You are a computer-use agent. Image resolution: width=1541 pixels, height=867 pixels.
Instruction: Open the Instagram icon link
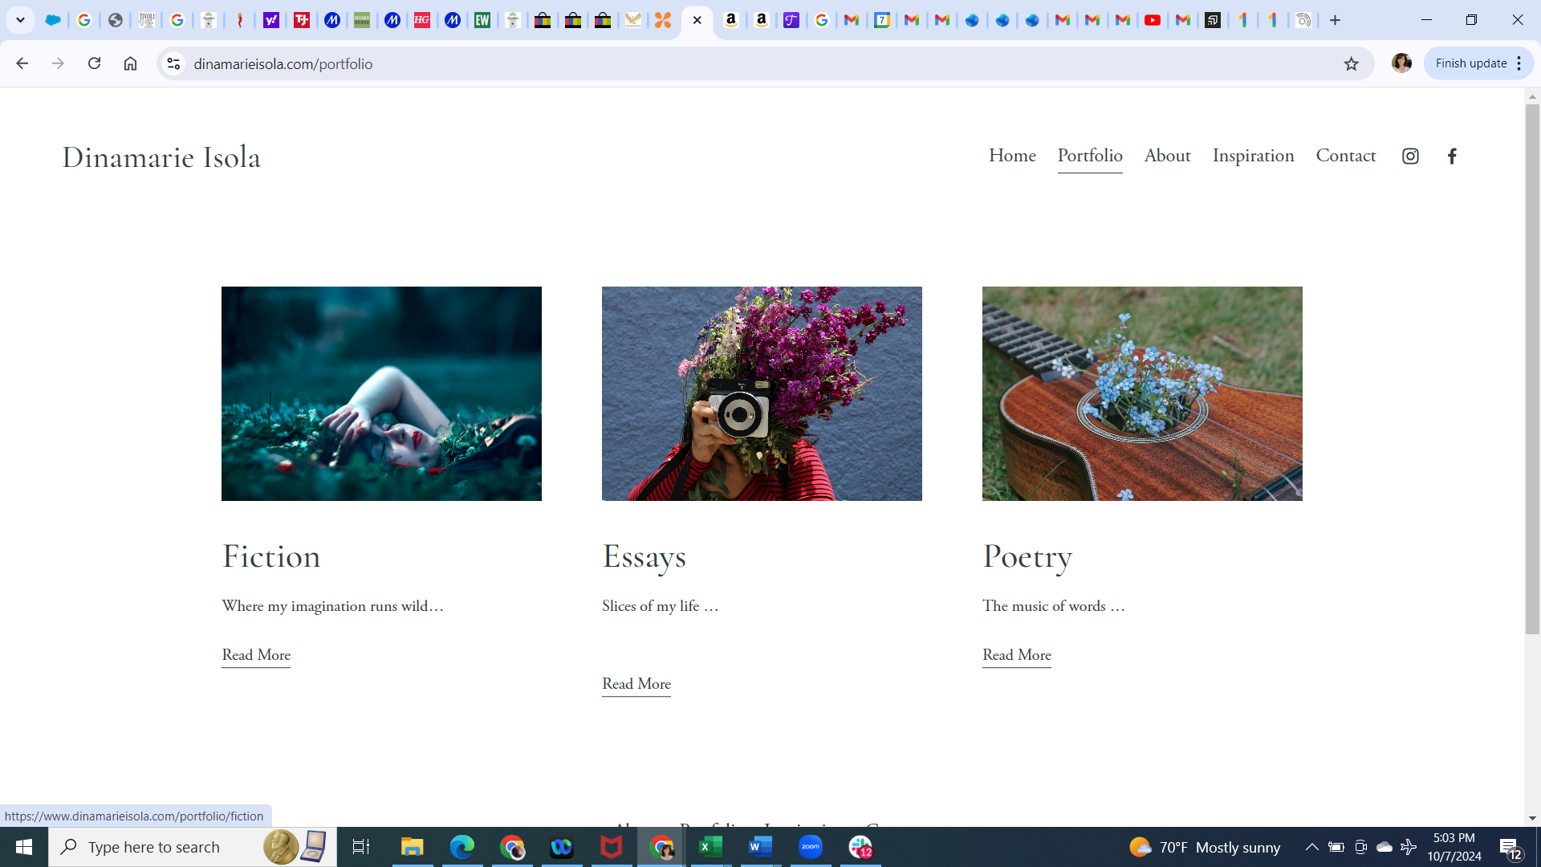(1410, 157)
